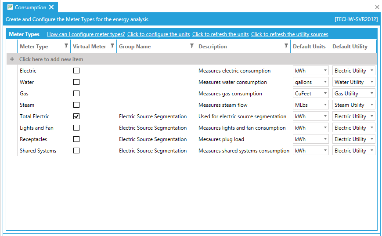Image resolution: width=382 pixels, height=236 pixels.
Task: Toggle Virtual Meter checkbox for Steam
Action: tap(76, 105)
